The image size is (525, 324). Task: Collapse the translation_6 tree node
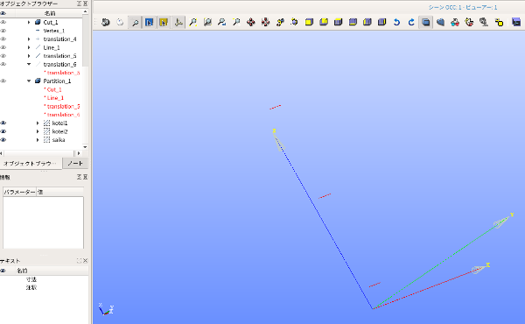pyautogui.click(x=29, y=64)
